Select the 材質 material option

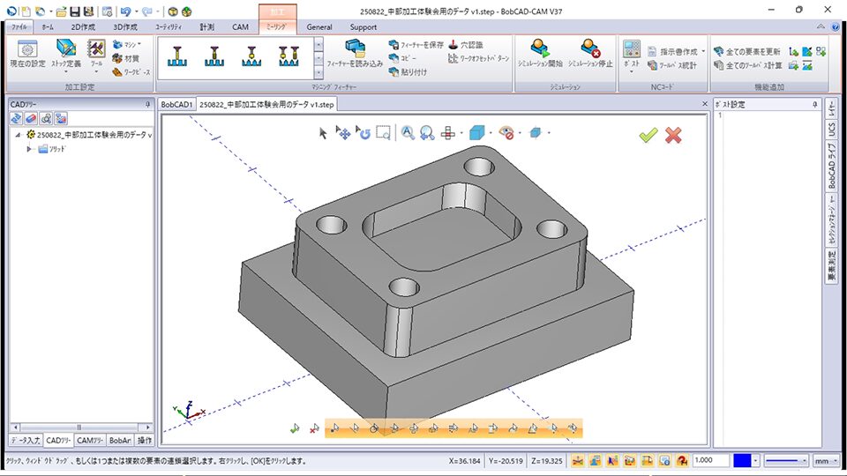tap(126, 58)
